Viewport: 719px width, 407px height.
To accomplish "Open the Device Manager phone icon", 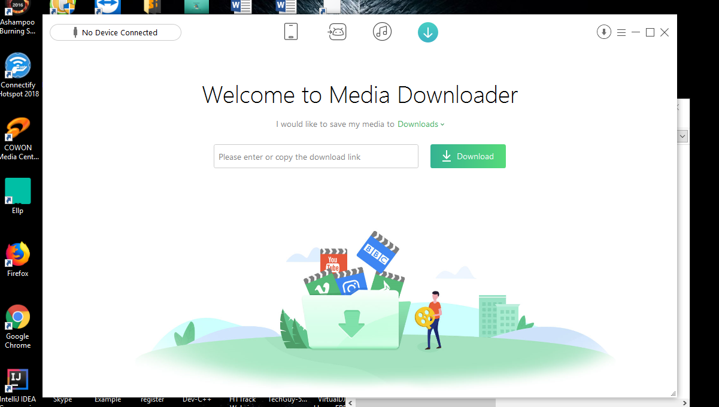I will 291,32.
